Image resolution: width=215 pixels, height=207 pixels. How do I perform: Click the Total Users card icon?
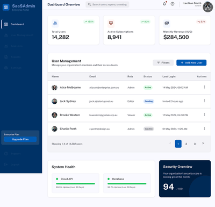pos(55,23)
